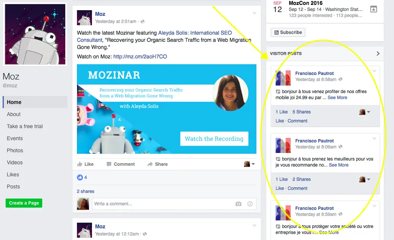Click the MozCon 2016 event star icon
Viewport: 394px width, 240px height.
[x=374, y=9]
